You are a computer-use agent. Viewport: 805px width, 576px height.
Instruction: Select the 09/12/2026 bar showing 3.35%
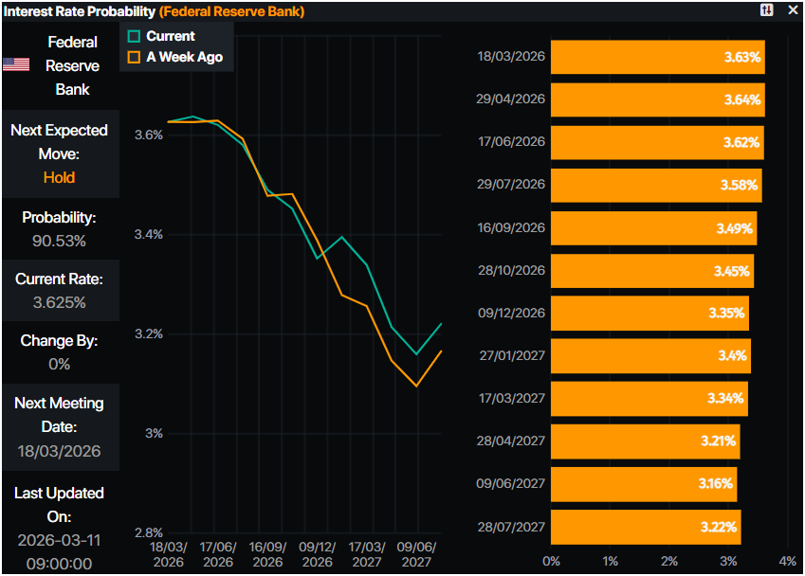pyautogui.click(x=649, y=313)
